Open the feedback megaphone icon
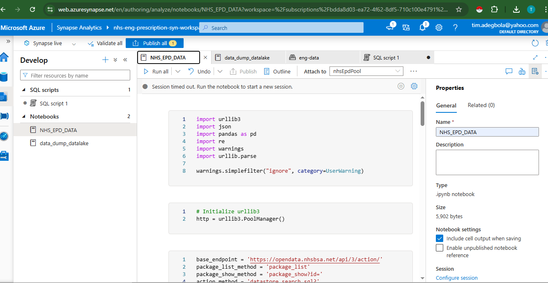Viewport: 548px width, 283px height. pos(390,27)
